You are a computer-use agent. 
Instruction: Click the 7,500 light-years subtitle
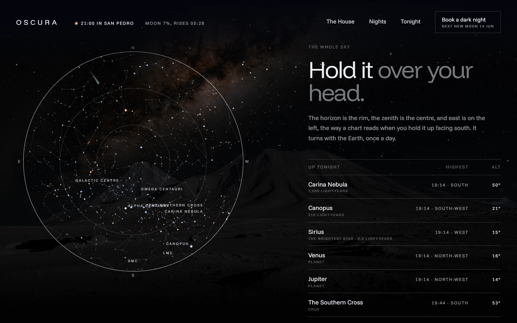pyautogui.click(x=328, y=191)
